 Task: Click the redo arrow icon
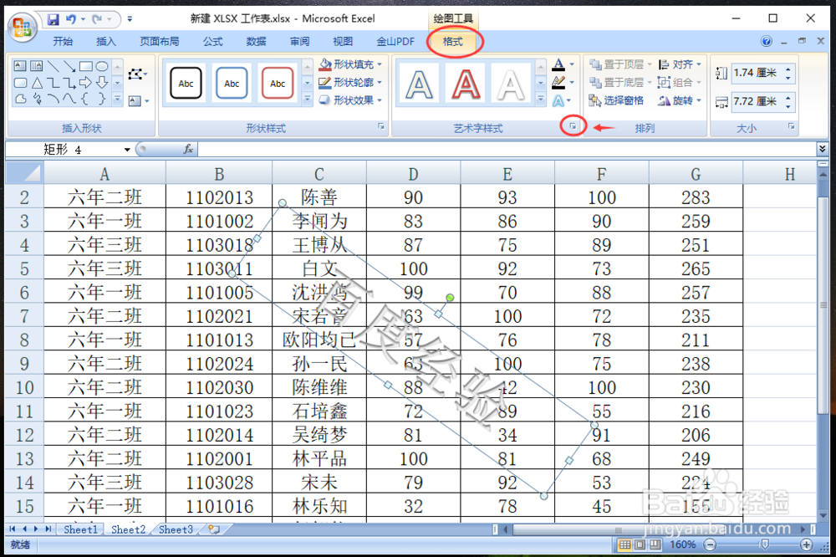(x=96, y=20)
